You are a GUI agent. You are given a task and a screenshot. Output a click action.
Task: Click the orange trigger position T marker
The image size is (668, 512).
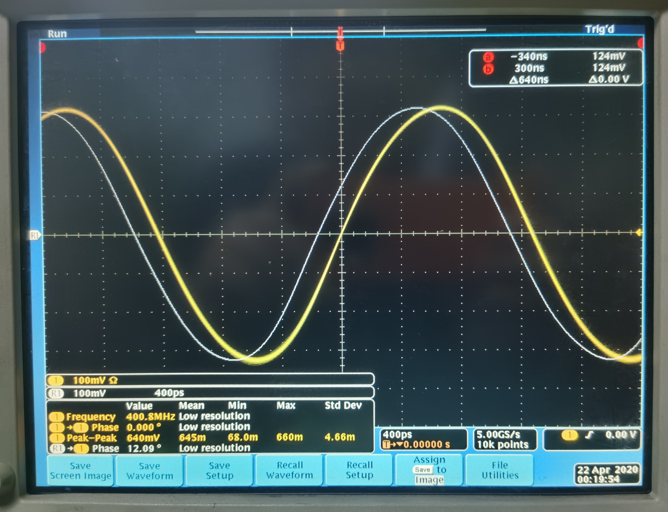pos(340,46)
